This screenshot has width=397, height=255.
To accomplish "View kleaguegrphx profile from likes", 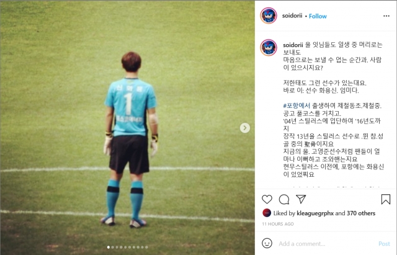I will click(315, 213).
